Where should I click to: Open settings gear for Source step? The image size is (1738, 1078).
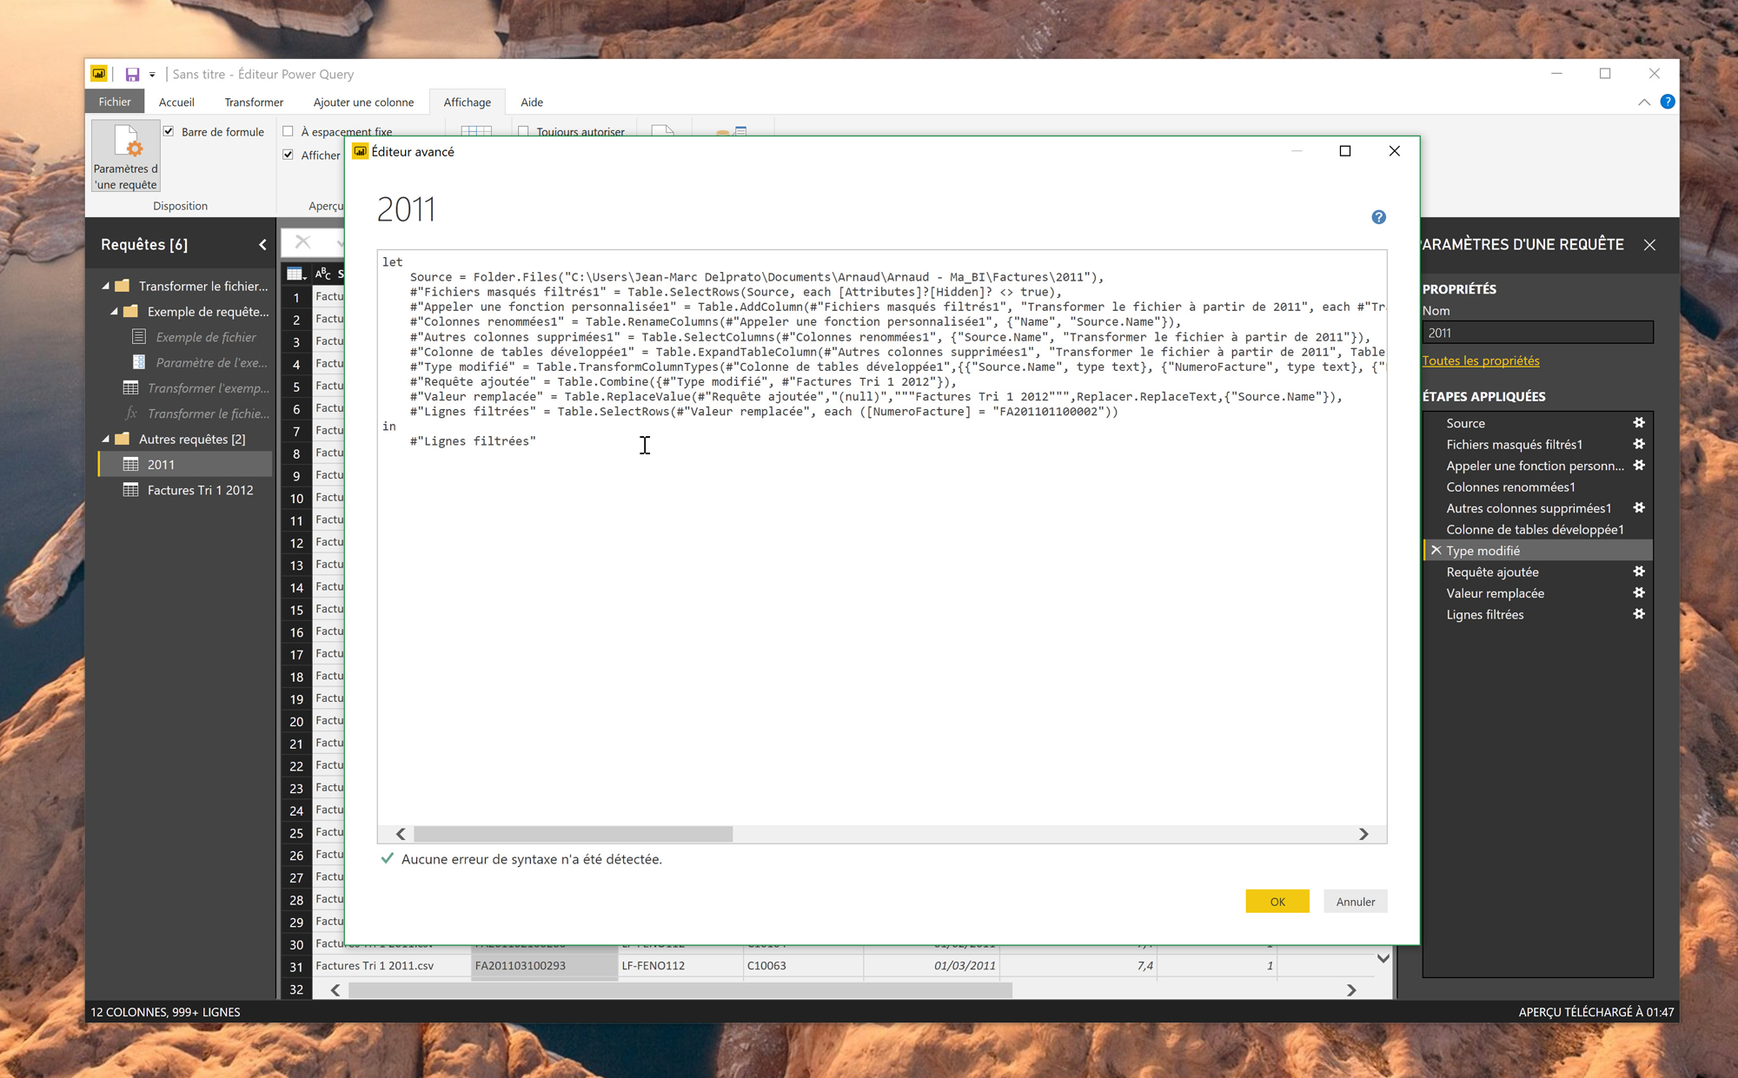click(1638, 423)
